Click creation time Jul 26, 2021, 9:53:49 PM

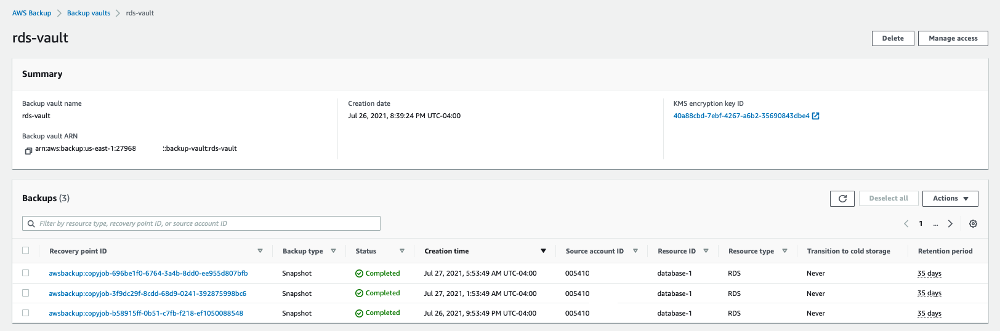pos(480,313)
